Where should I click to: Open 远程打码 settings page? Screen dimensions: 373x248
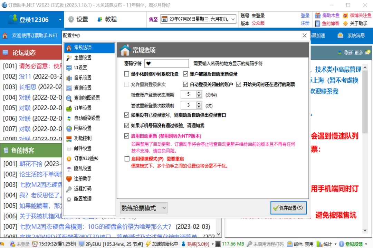[83, 189]
